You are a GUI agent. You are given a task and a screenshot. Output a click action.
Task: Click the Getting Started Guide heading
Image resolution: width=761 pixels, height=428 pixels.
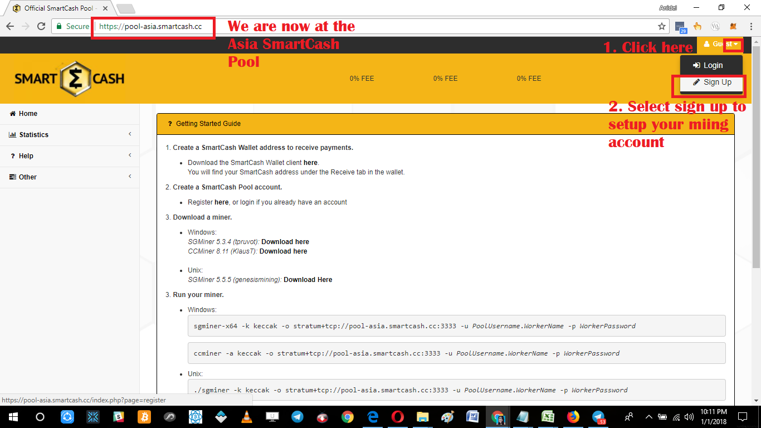(208, 124)
